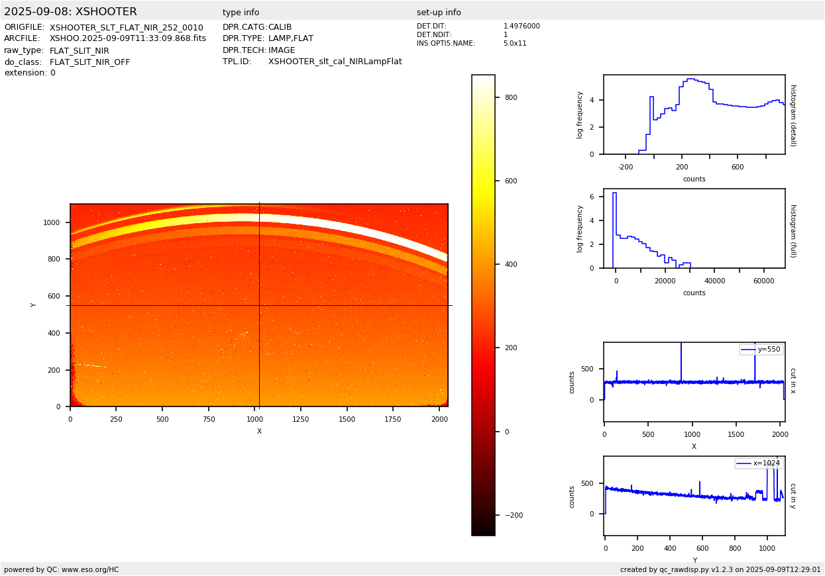Click the 60000 tick on full histogram
Screen dimensions: 825x576
tap(764, 280)
